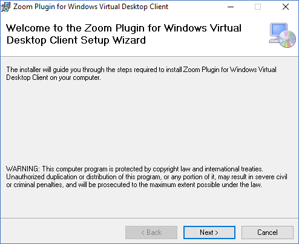Close the setup wizard with the X
Viewport: 299px width, 244px height.
(x=286, y=7)
